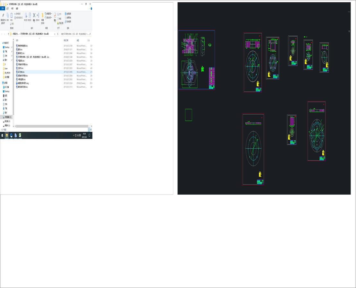
Task: Click Select none in the ribbon
Action: [x=68, y=18]
